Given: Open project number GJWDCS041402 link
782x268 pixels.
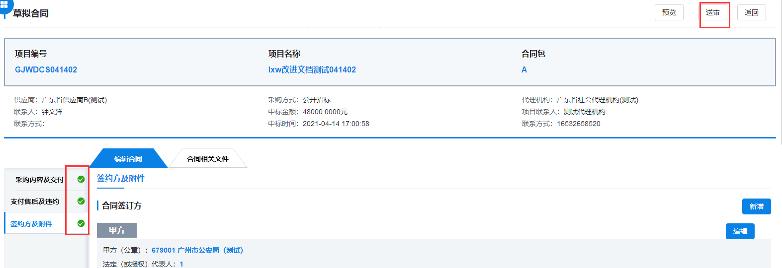Looking at the screenshot, I should point(46,69).
